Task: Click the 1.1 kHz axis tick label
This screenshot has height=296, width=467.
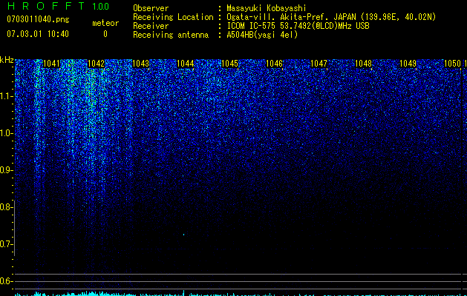Action: pyautogui.click(x=6, y=96)
